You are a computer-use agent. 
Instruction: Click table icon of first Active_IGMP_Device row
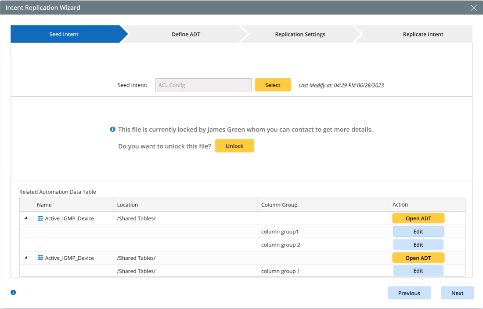click(x=40, y=218)
